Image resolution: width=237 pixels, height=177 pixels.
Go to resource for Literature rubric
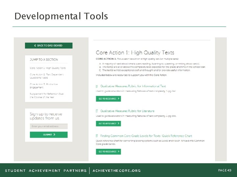[108, 124]
